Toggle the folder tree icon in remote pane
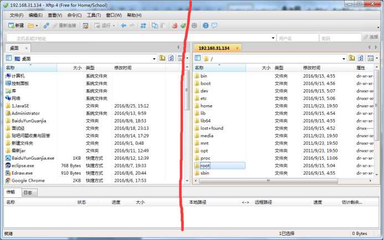This screenshot has width=384, height=240. (x=198, y=58)
